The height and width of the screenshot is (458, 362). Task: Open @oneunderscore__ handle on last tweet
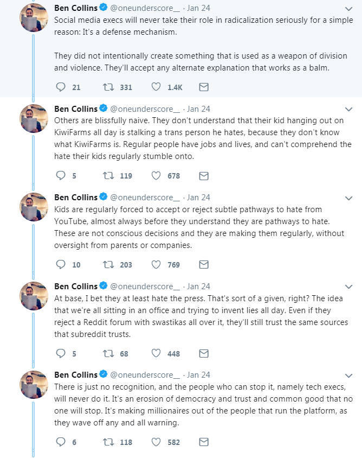coord(145,375)
